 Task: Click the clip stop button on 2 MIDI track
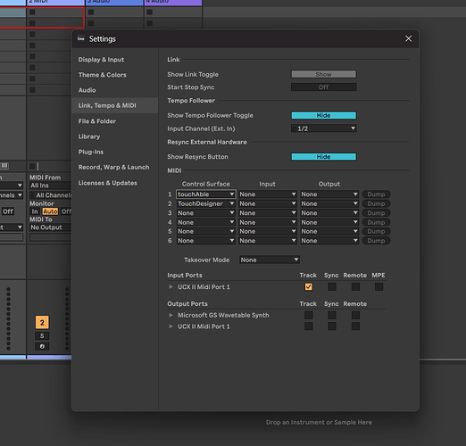click(x=32, y=166)
